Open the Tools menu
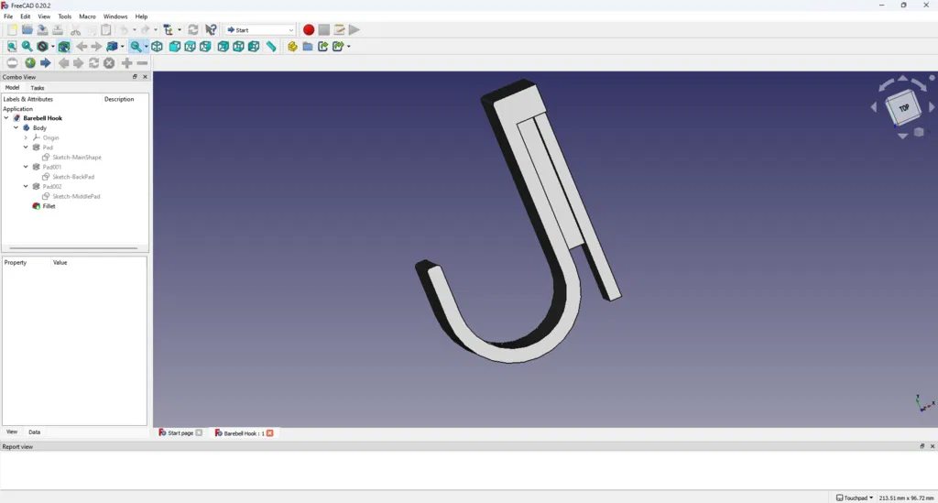The image size is (938, 503). click(x=65, y=16)
